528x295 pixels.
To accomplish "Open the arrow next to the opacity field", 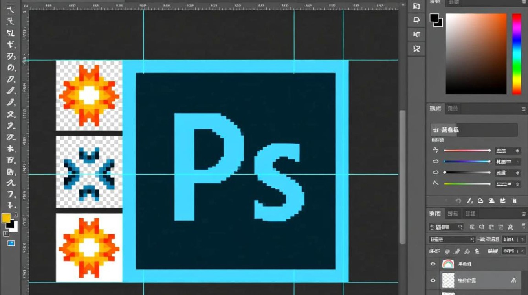I will click(x=524, y=239).
